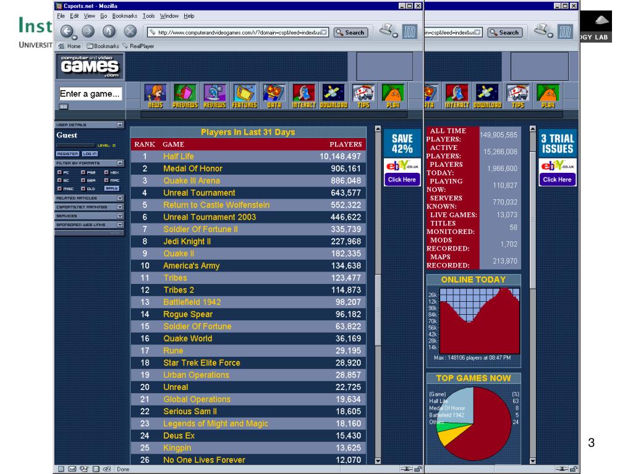The width and height of the screenshot is (633, 474).
Task: Open URL history dropdown in left window
Action: point(325,33)
